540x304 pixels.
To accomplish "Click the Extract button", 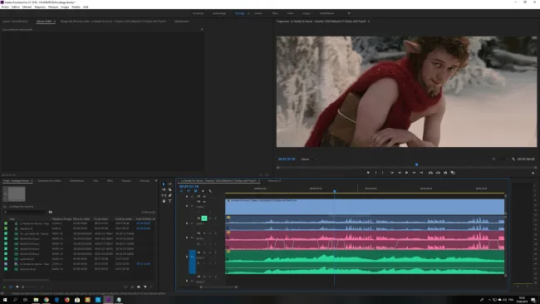I will [x=438, y=173].
